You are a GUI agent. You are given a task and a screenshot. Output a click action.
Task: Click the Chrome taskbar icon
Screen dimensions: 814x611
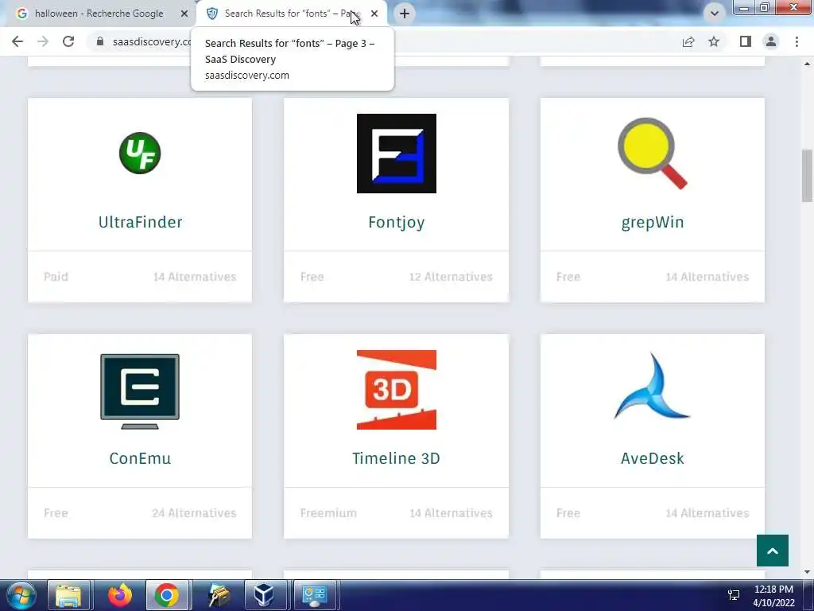coord(167,595)
